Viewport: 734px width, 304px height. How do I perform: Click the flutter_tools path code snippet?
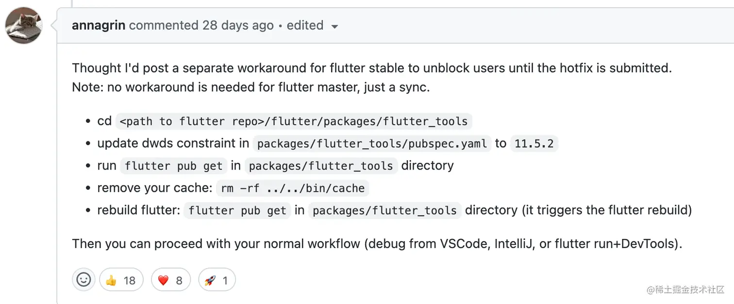coord(293,121)
